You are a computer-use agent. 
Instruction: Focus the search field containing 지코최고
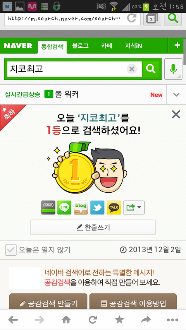[67, 69]
